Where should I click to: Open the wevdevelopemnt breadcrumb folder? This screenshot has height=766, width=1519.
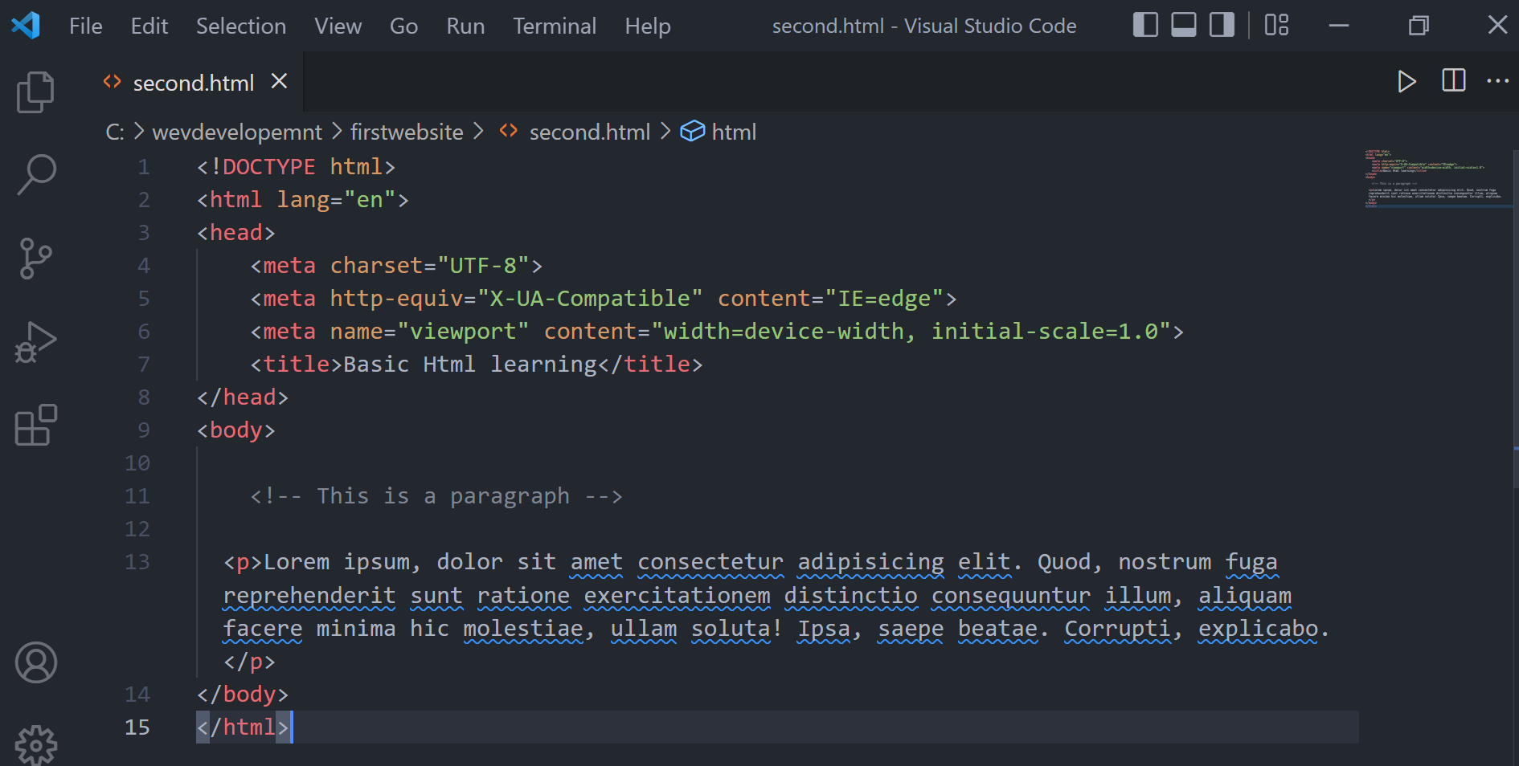point(237,132)
